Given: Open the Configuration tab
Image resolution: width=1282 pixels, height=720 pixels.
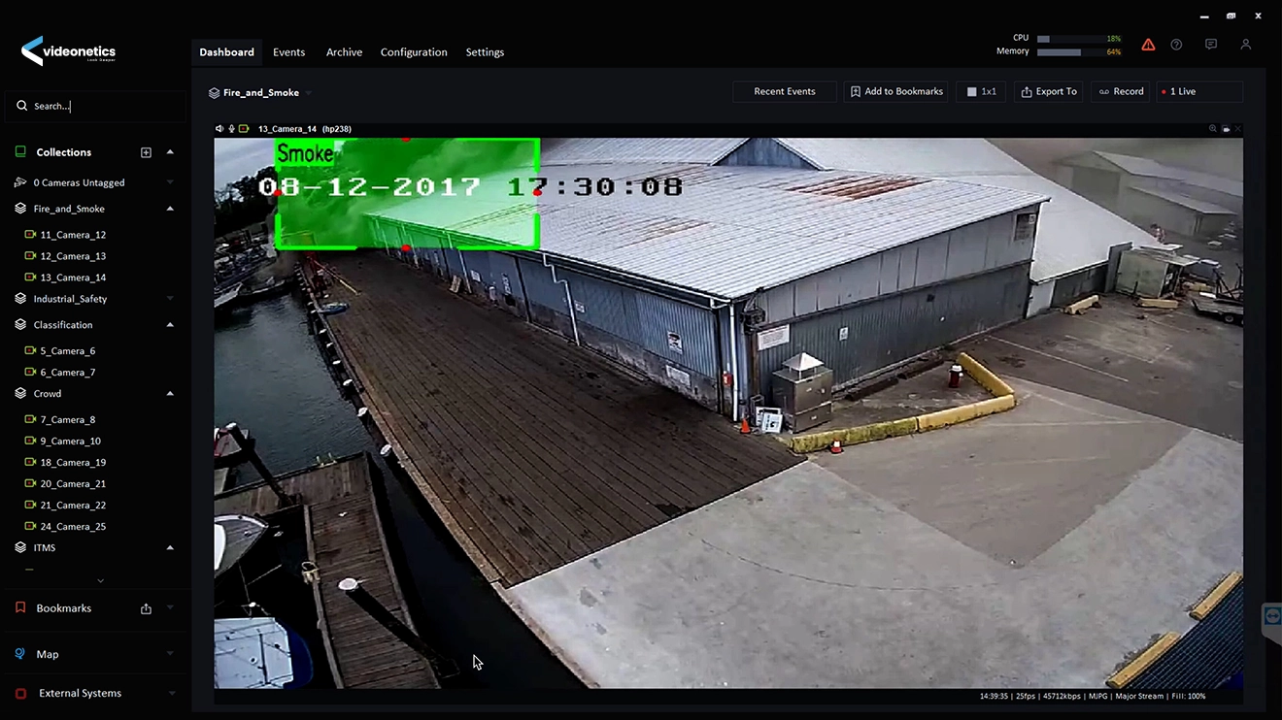Looking at the screenshot, I should pos(414,52).
